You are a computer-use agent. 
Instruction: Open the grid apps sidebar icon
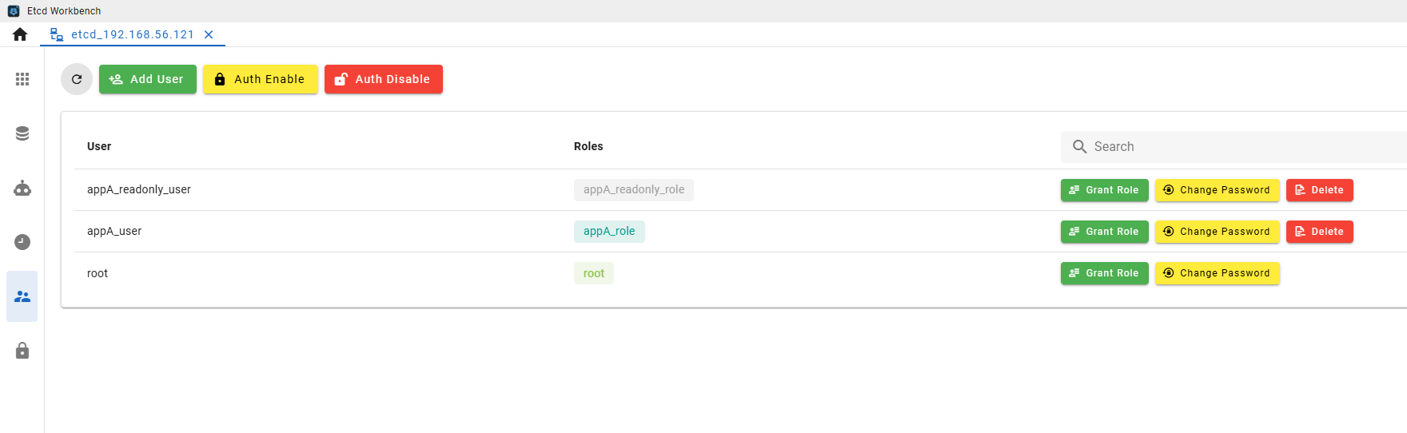tap(22, 79)
